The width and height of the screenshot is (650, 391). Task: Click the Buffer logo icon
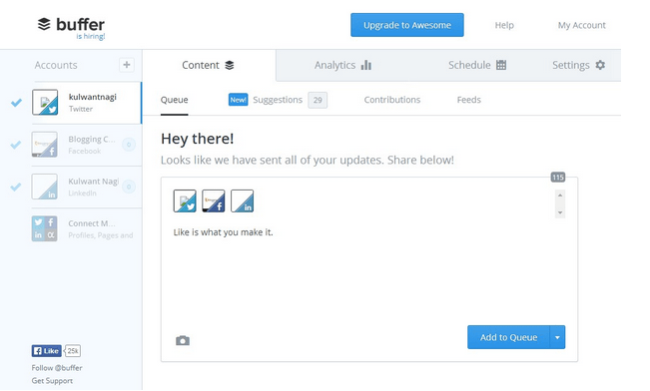coord(44,24)
